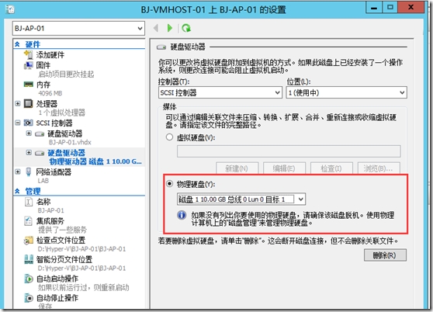Select 硬盘驱动器 with BJ-AP-01.vhdx

pyautogui.click(x=65, y=134)
